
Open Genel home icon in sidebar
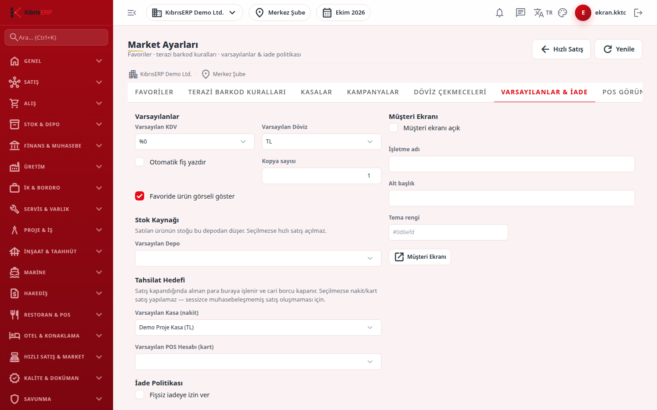point(15,61)
